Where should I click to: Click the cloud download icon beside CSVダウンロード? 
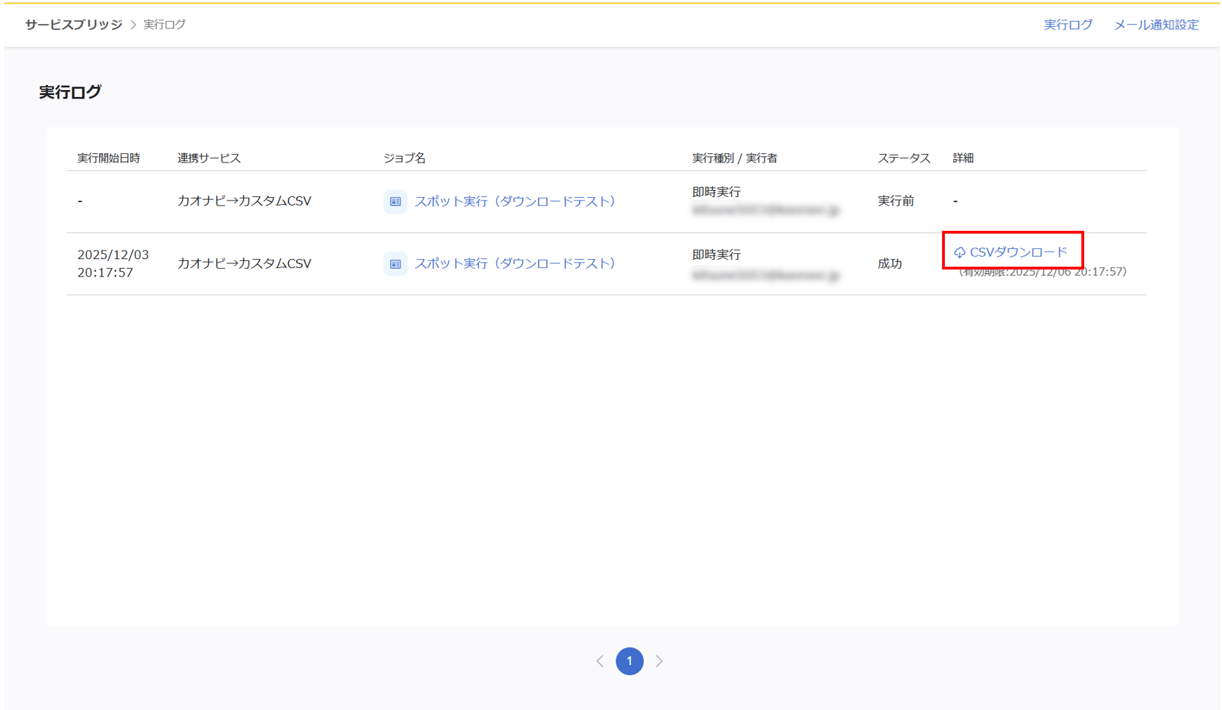click(x=959, y=253)
